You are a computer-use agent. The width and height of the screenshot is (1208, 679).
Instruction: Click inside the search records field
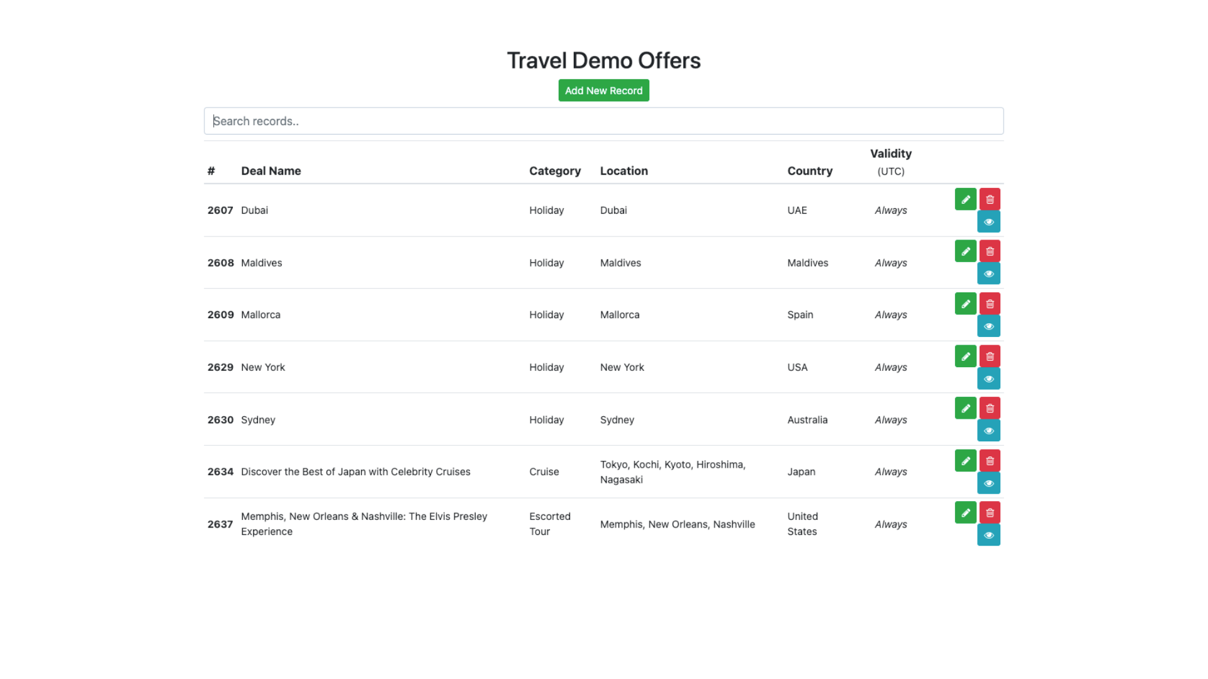coord(603,120)
